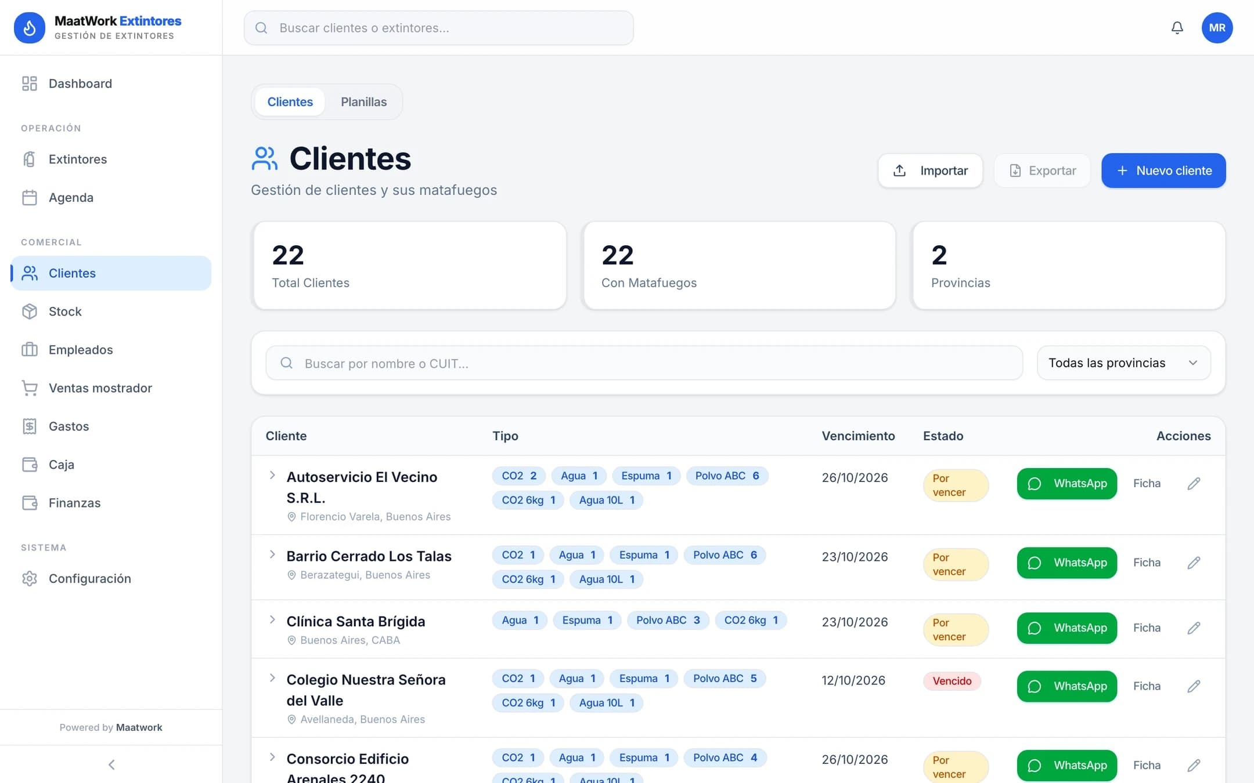The image size is (1254, 783).
Task: Select Clientes in the sidebar
Action: [x=111, y=273]
